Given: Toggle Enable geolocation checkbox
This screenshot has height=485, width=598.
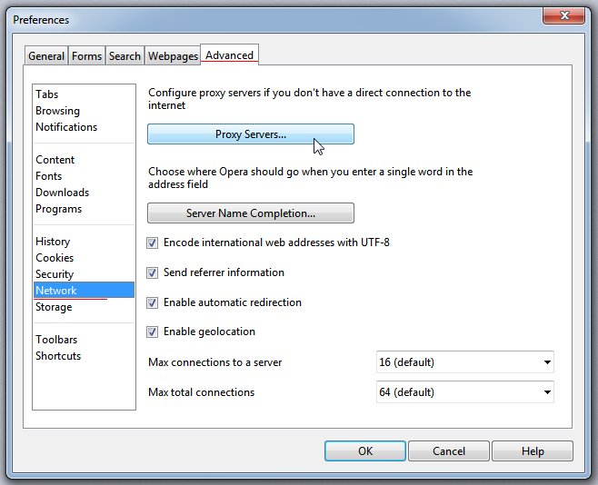Looking at the screenshot, I should (152, 332).
